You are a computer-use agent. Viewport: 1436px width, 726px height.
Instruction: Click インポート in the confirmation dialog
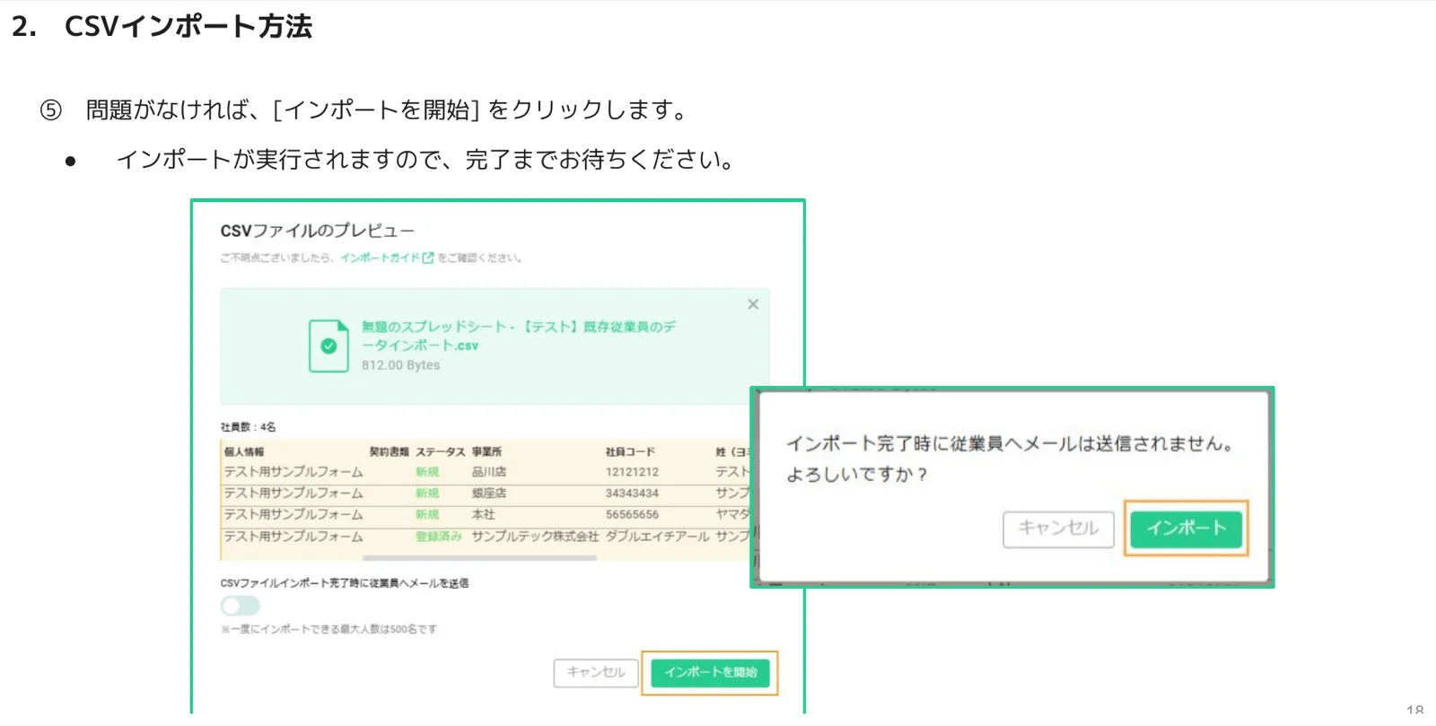click(x=1186, y=528)
